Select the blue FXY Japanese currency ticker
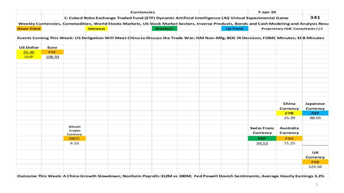The width and height of the screenshot is (344, 193). point(315,113)
